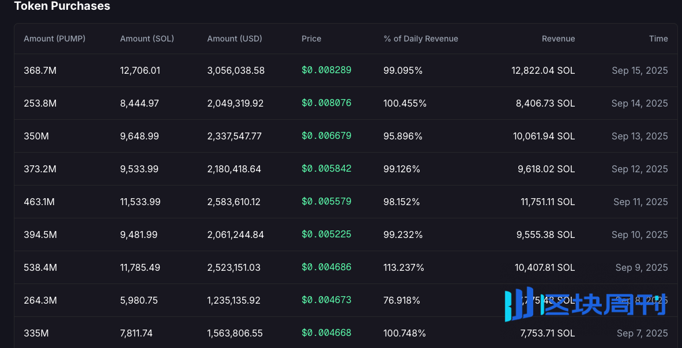Screen dimensions: 682x348
Task: Select the 9,533.99 SOL amount
Action: pyautogui.click(x=140, y=169)
